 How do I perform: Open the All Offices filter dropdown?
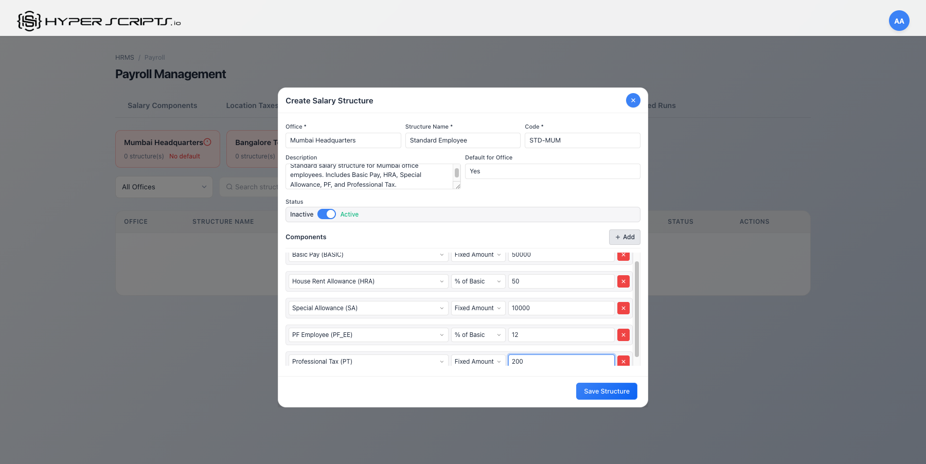(x=164, y=187)
